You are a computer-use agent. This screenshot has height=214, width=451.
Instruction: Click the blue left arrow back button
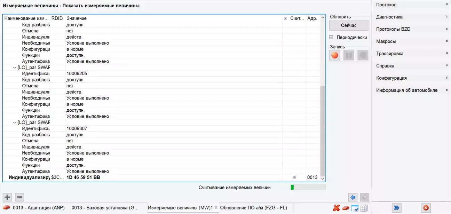click(x=353, y=197)
